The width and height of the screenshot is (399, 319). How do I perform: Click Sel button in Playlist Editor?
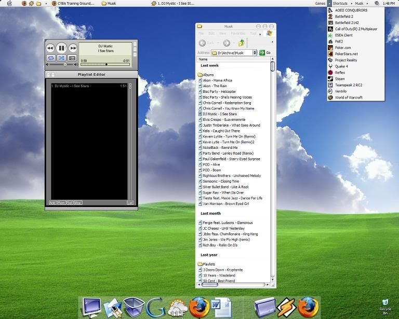pos(70,203)
